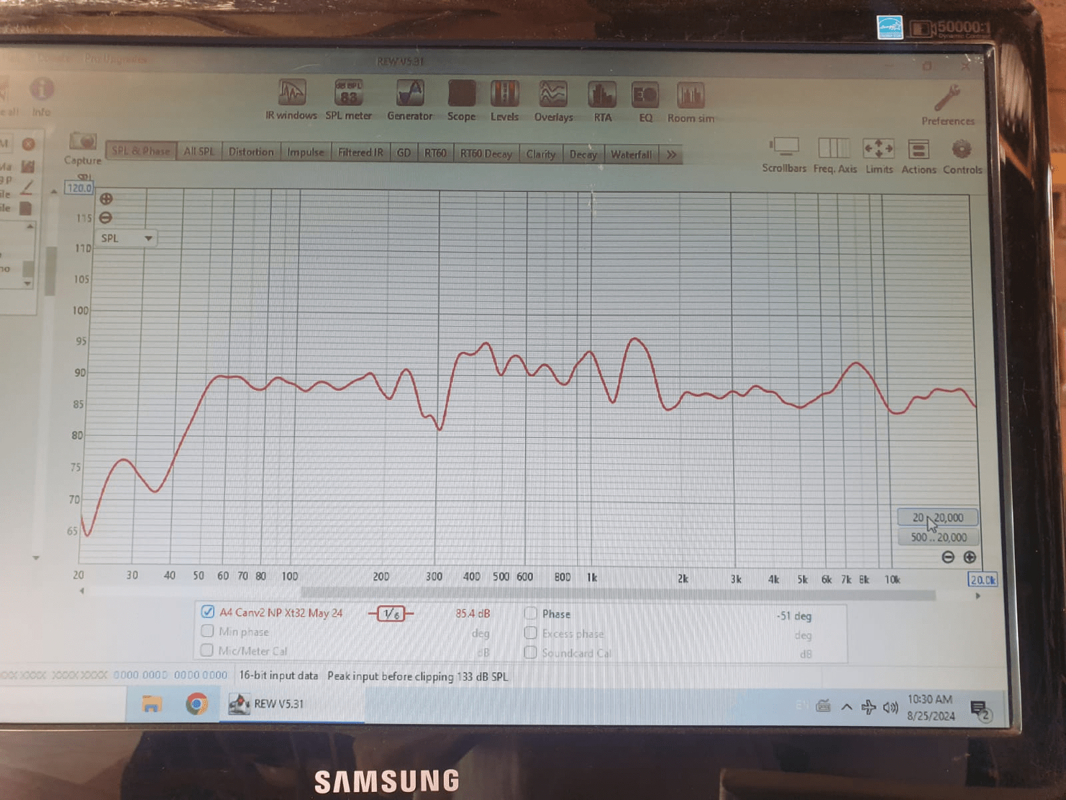This screenshot has height=800, width=1066.
Task: Open the RTA analyzer
Action: pos(602,102)
